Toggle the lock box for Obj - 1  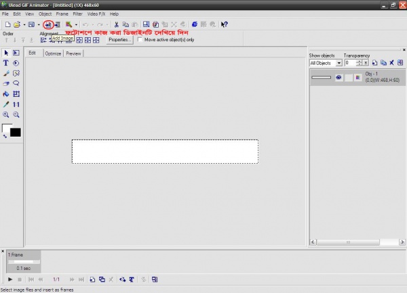tap(349, 78)
